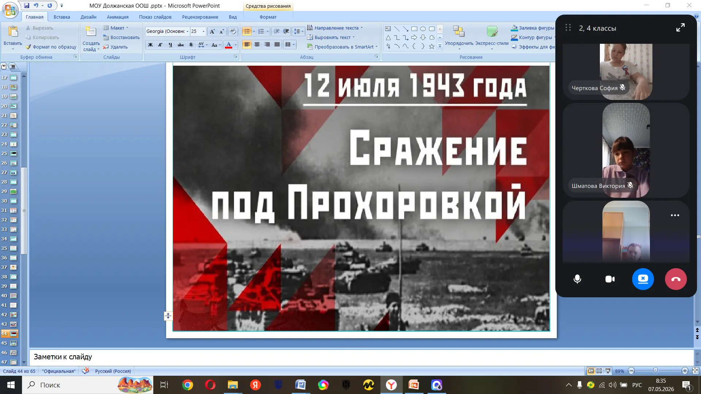Screen dimensions: 701x394
Task: Open the Дизайн ribbon tab
Action: [88, 17]
